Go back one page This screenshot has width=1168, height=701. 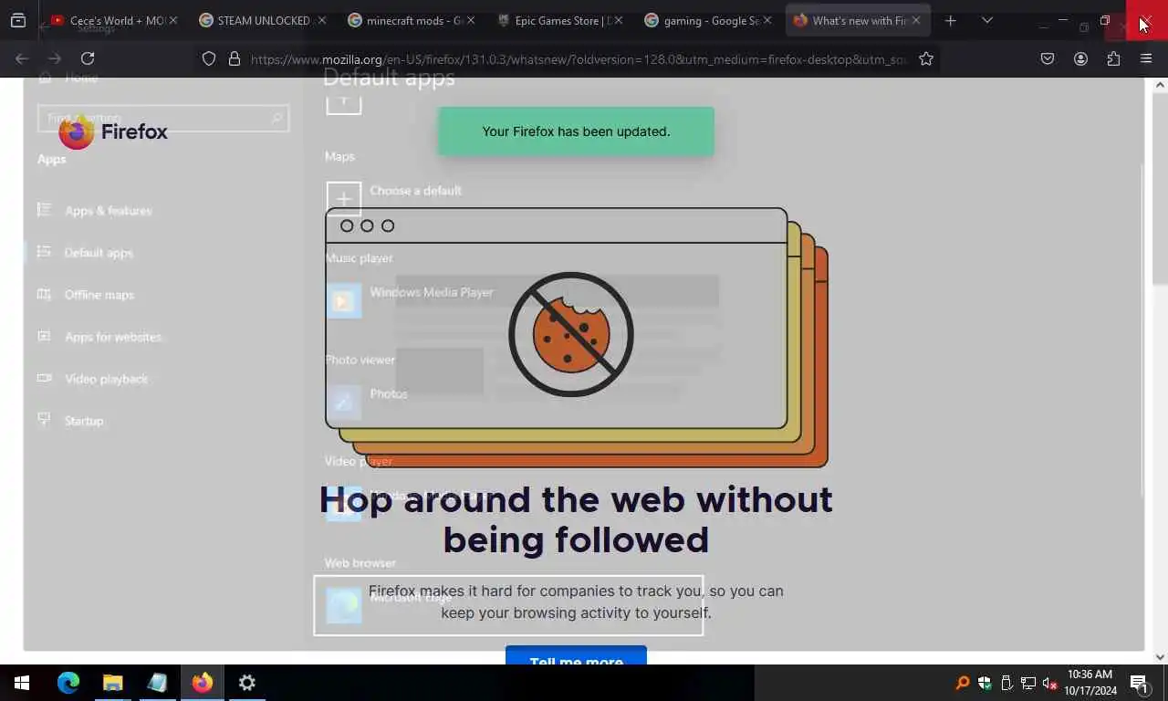click(x=22, y=58)
